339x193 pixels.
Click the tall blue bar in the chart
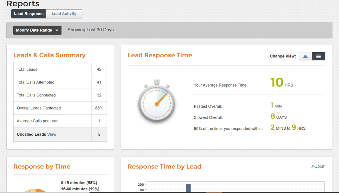188,188
